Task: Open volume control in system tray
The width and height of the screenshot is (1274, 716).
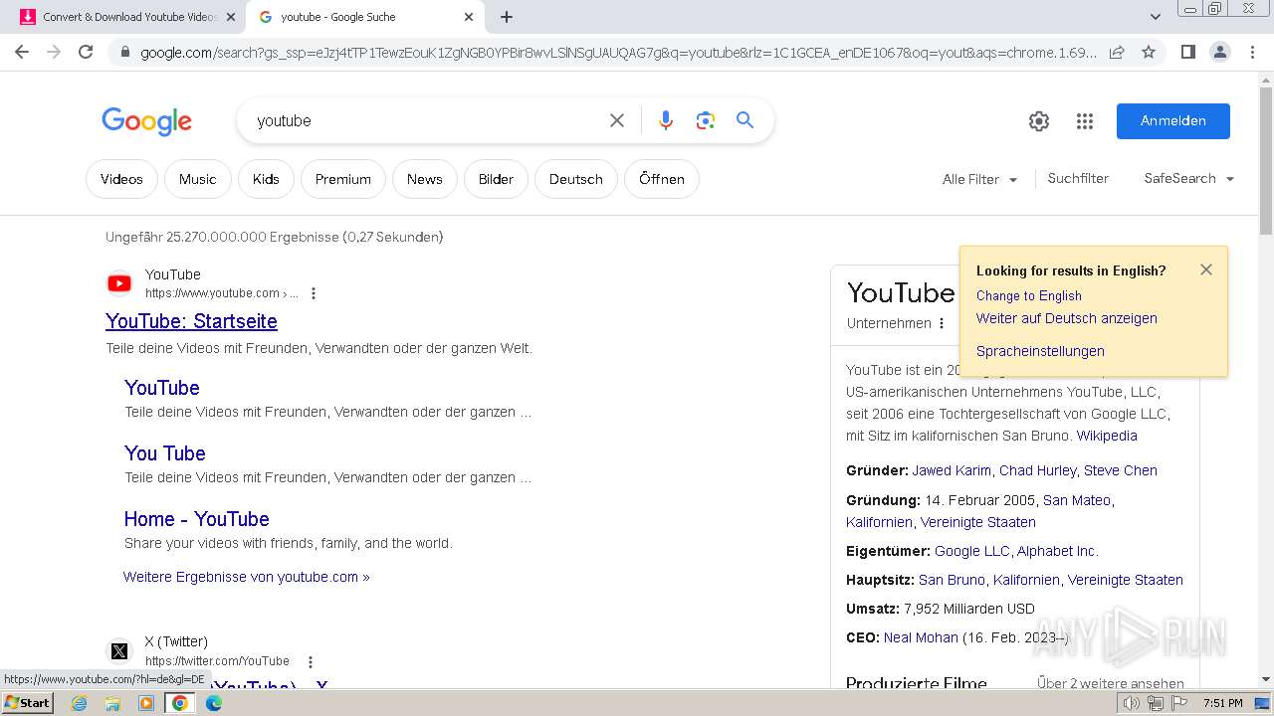Action: click(1132, 703)
